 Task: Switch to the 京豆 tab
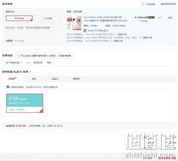tap(34, 79)
